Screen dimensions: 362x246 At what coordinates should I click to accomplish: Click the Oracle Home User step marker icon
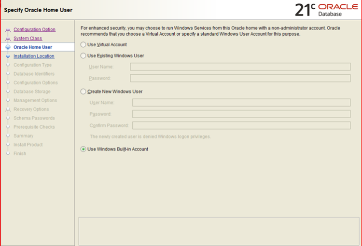(x=8, y=47)
